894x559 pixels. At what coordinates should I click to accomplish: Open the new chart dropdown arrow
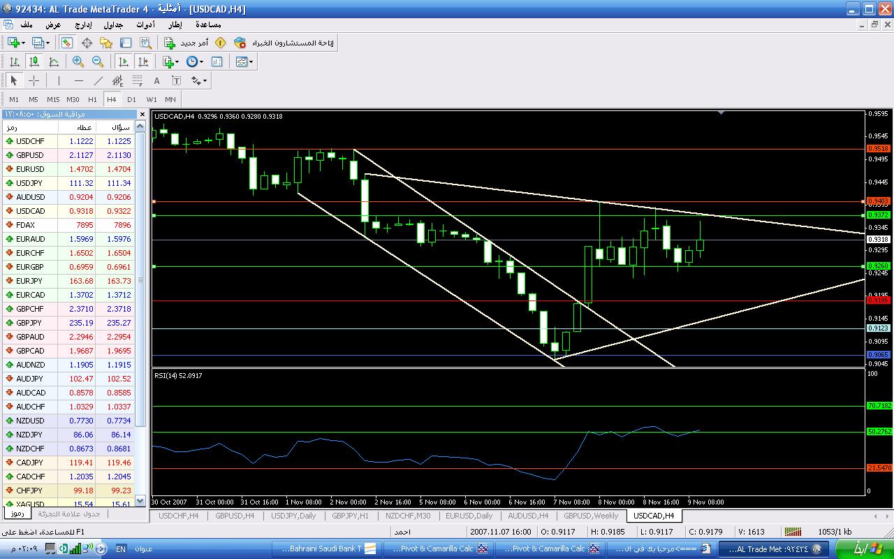[x=22, y=43]
